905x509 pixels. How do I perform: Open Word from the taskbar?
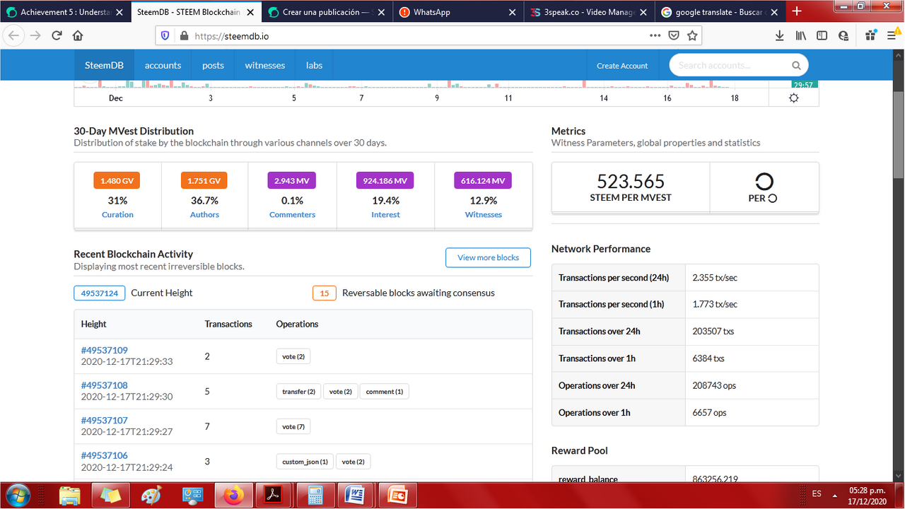pos(356,495)
